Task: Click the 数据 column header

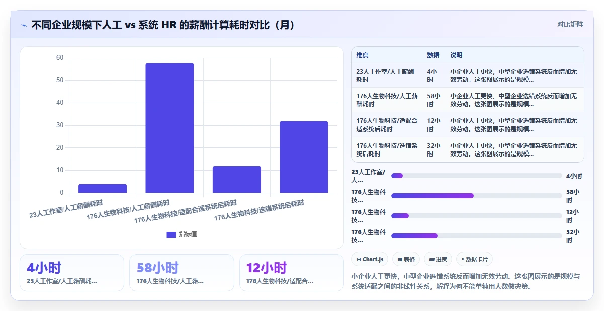Action: [x=433, y=55]
